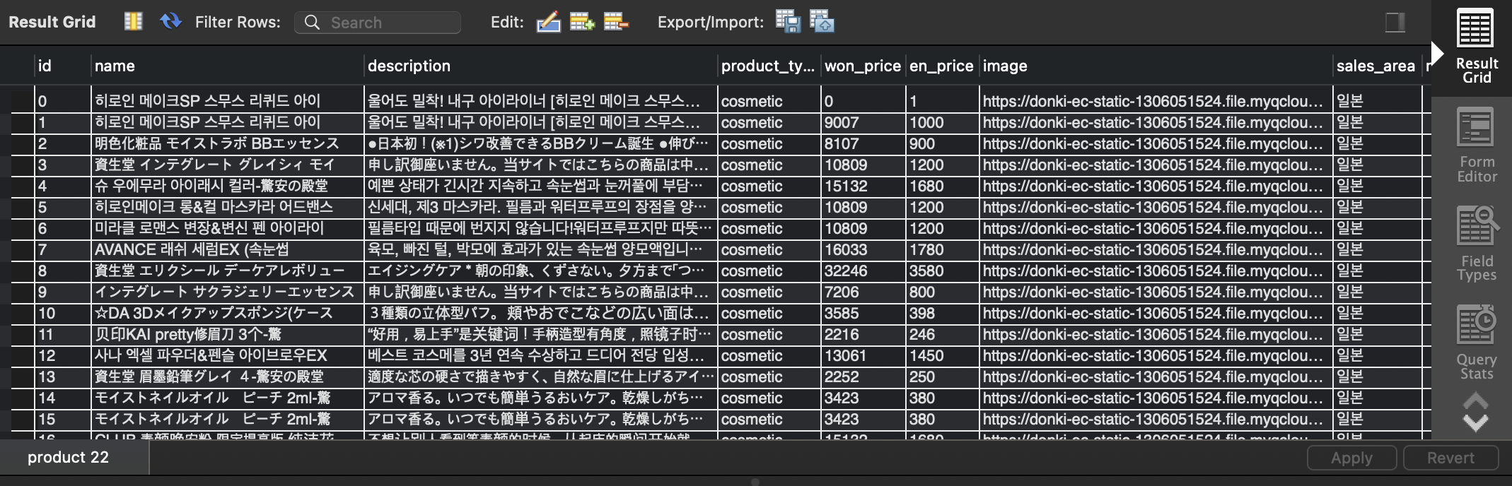Click the edit current row icon
Viewport: 1512px width, 486px height.
tap(548, 22)
